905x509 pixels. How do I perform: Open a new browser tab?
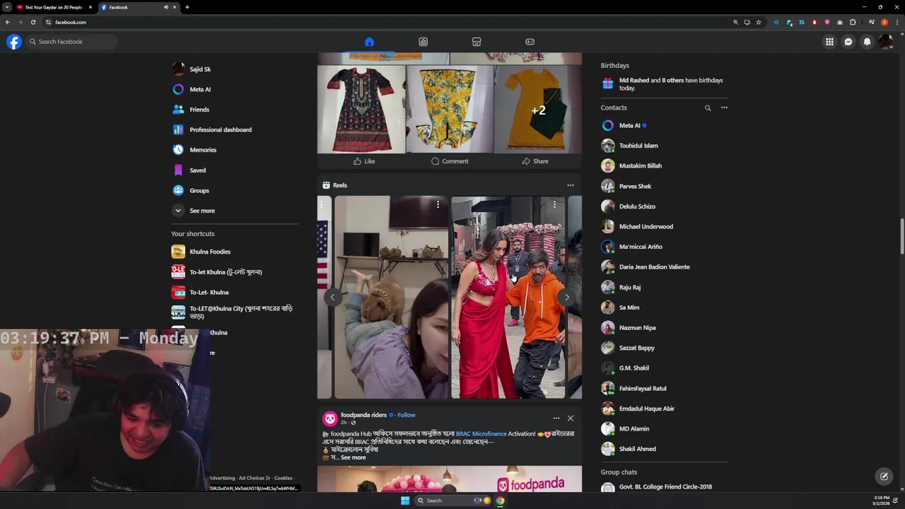point(187,7)
